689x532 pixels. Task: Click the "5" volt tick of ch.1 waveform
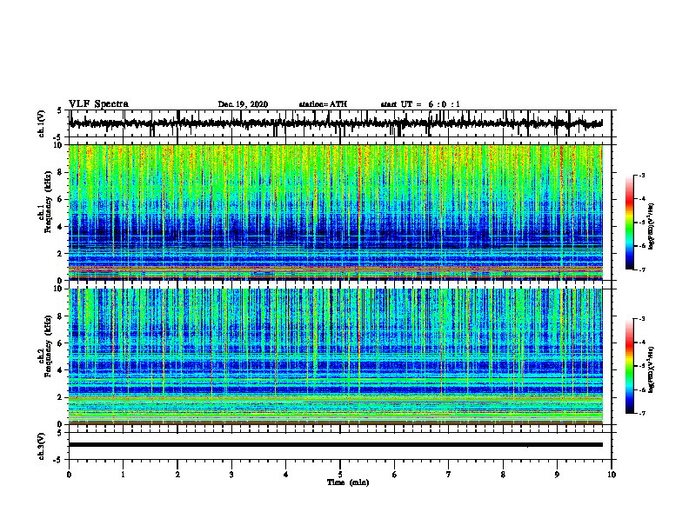(x=59, y=110)
